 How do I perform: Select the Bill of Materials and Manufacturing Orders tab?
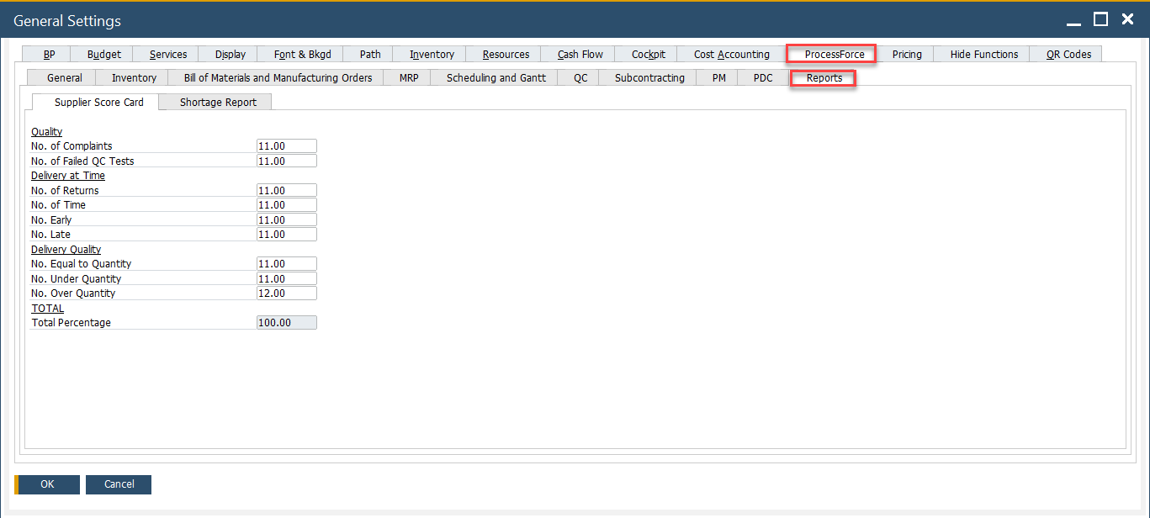pyautogui.click(x=278, y=77)
